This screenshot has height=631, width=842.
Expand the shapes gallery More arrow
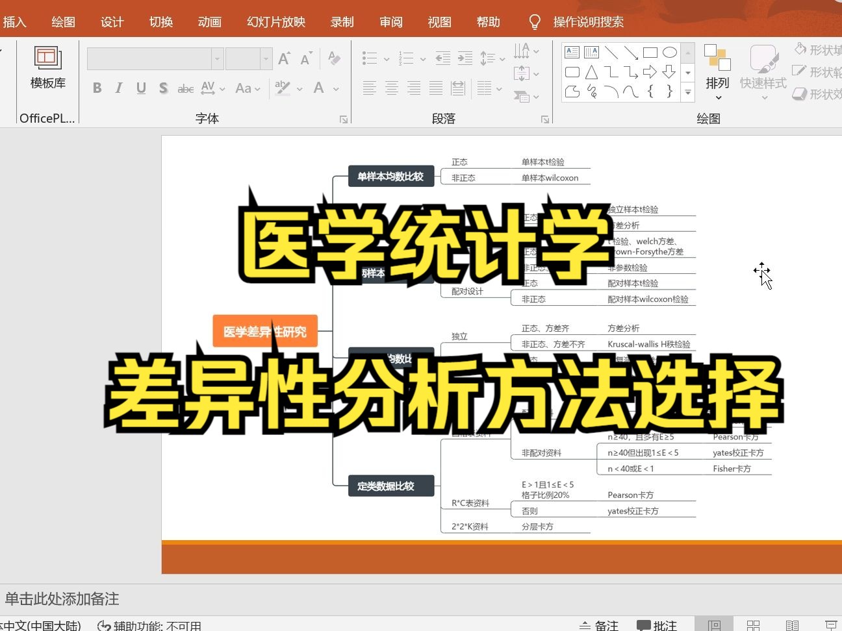[x=688, y=93]
